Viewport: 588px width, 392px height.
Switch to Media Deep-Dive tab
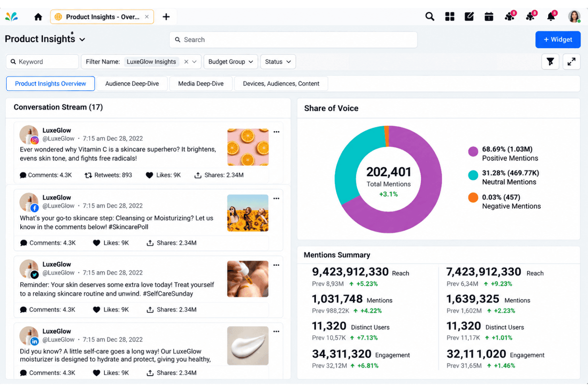click(x=201, y=83)
